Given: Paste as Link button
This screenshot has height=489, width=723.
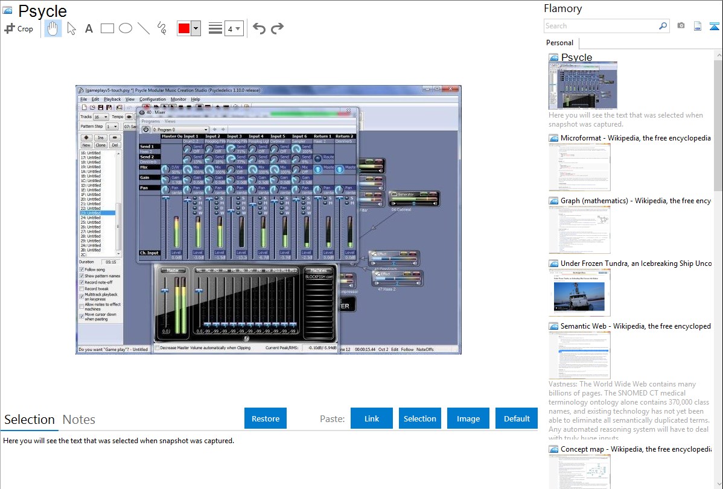Looking at the screenshot, I should [372, 418].
